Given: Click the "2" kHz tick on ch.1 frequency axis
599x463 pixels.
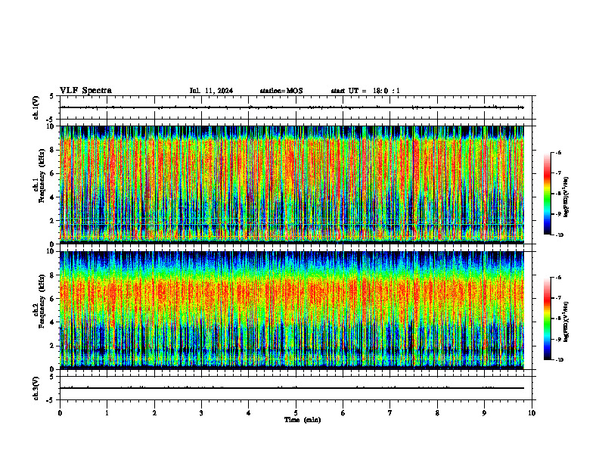Looking at the screenshot, I should (x=53, y=221).
